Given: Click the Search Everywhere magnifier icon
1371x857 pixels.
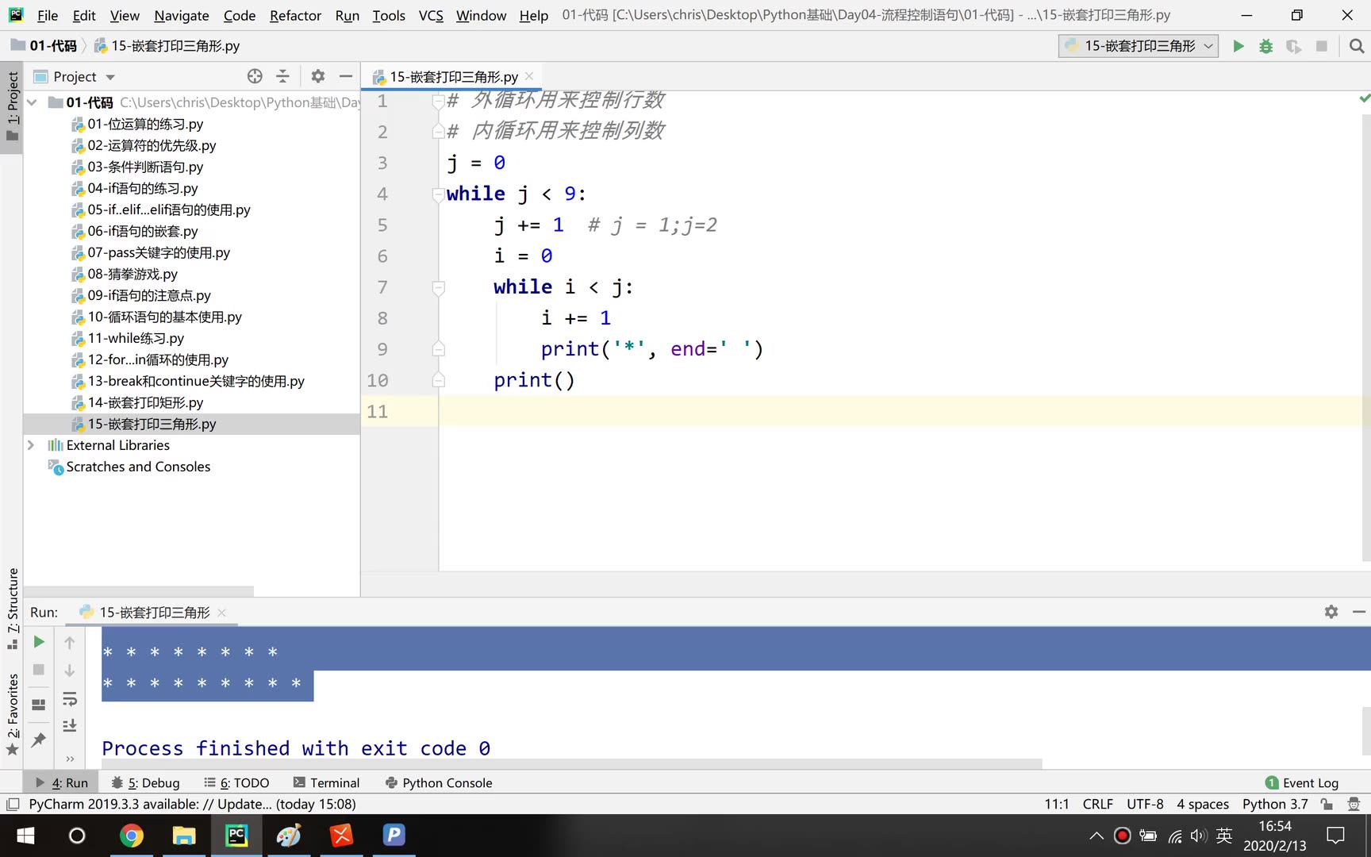Looking at the screenshot, I should pyautogui.click(x=1357, y=46).
